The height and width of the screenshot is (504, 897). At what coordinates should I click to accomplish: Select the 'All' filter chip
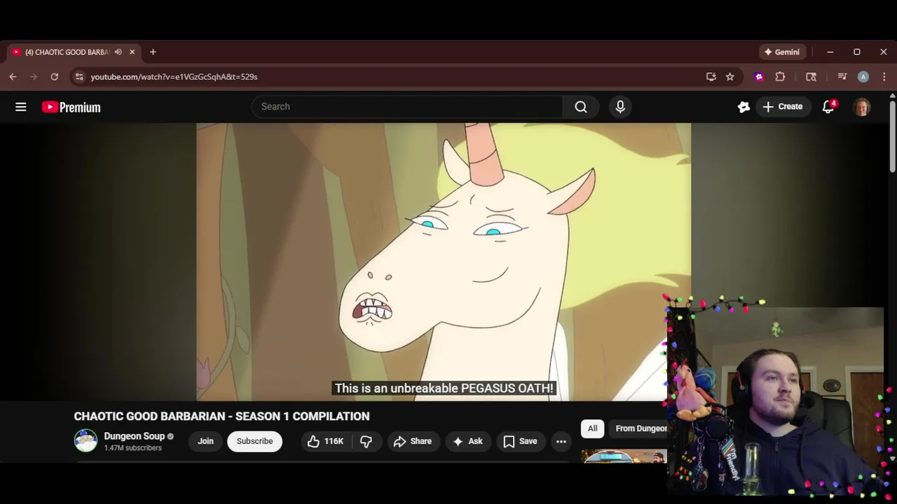point(592,428)
